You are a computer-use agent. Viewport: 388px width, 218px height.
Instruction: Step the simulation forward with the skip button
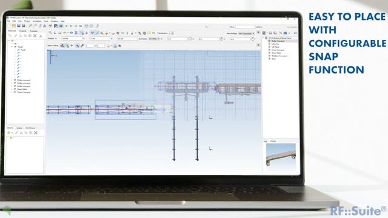(81, 26)
